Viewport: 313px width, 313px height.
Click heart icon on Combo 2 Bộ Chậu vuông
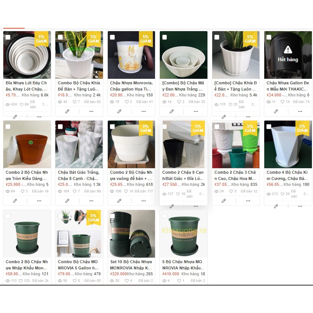(x=126, y=191)
